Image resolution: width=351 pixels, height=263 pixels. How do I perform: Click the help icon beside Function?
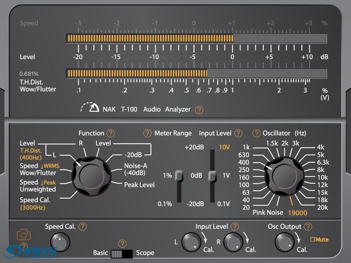point(111,133)
